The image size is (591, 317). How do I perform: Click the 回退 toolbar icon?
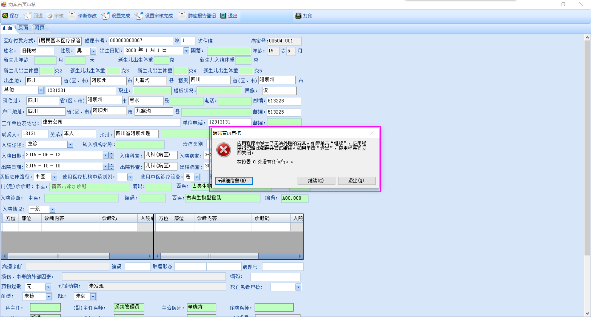click(28, 16)
